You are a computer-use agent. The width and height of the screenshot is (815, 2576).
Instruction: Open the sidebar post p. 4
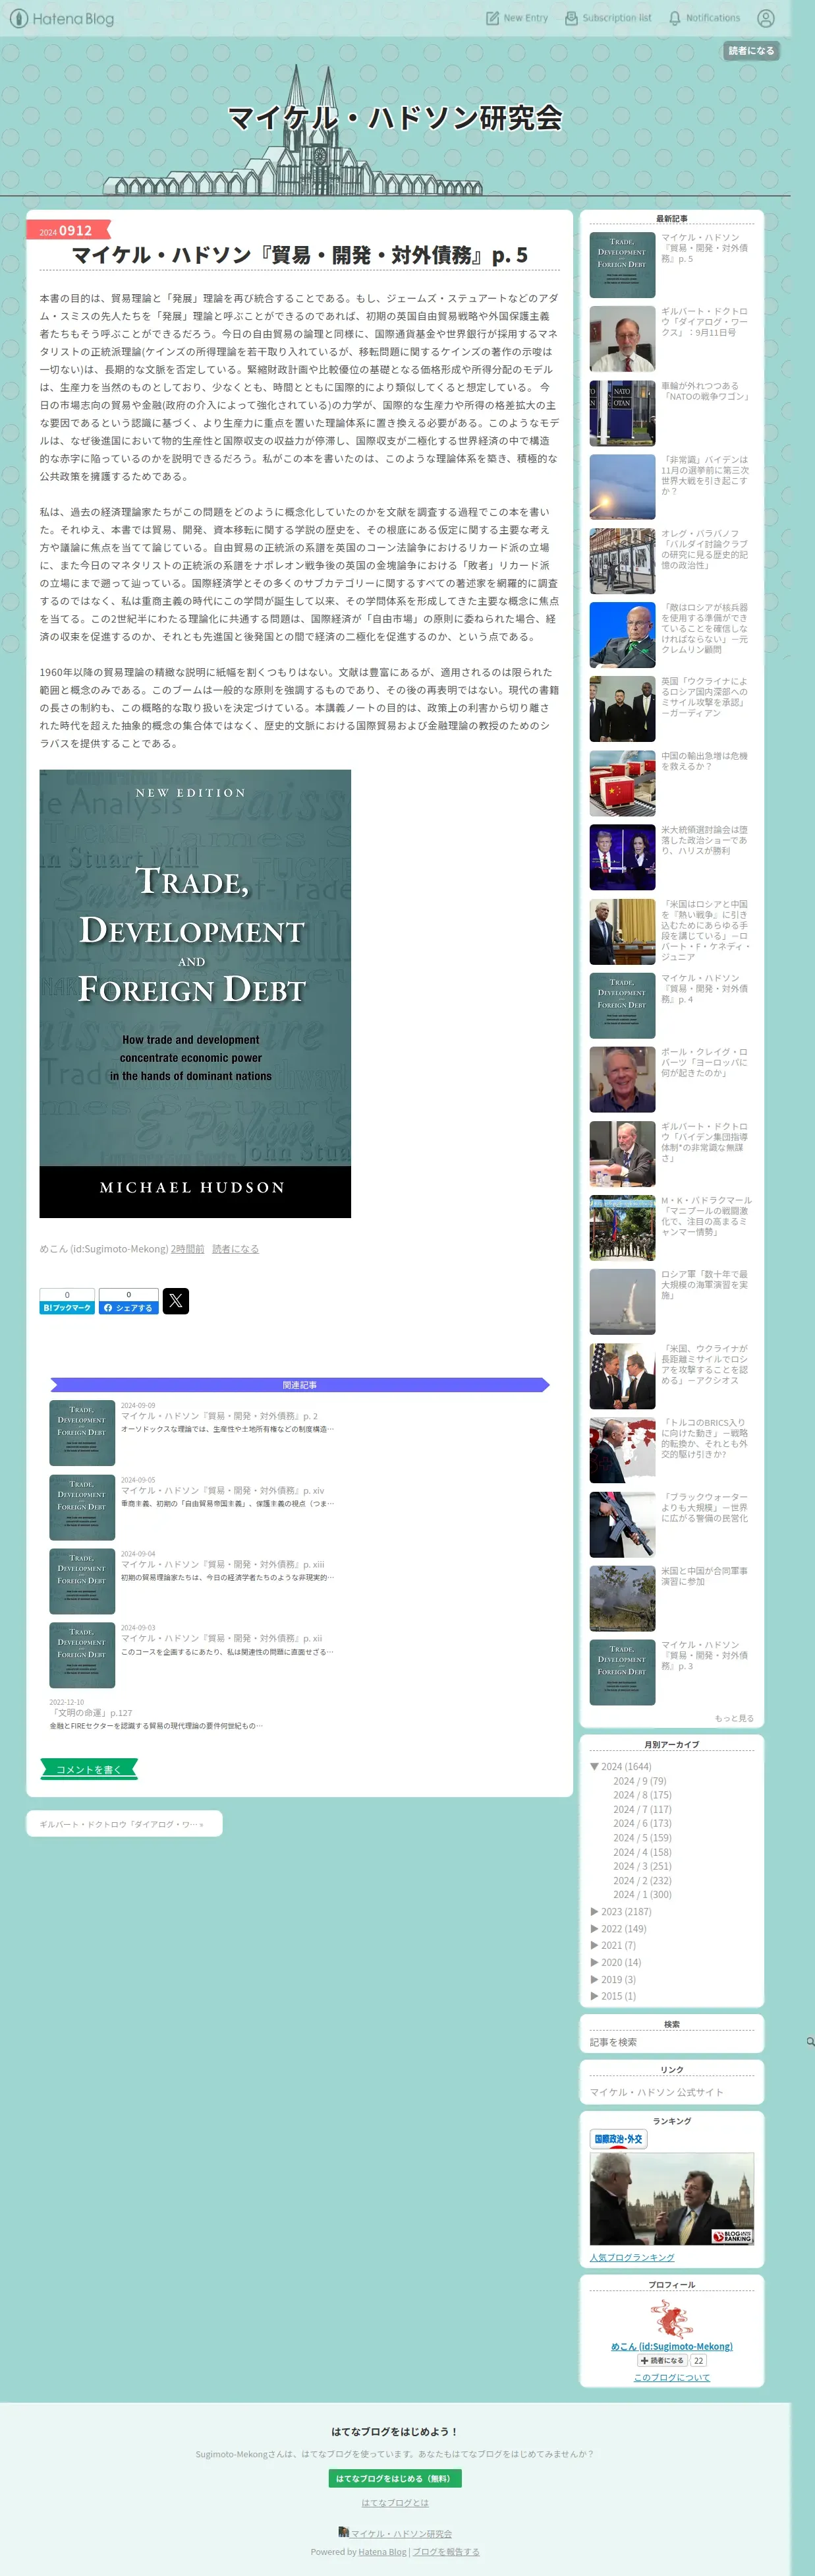pos(704,988)
